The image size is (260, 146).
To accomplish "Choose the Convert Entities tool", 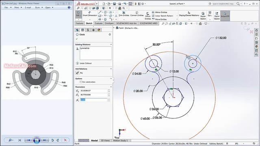I will point(137,14).
